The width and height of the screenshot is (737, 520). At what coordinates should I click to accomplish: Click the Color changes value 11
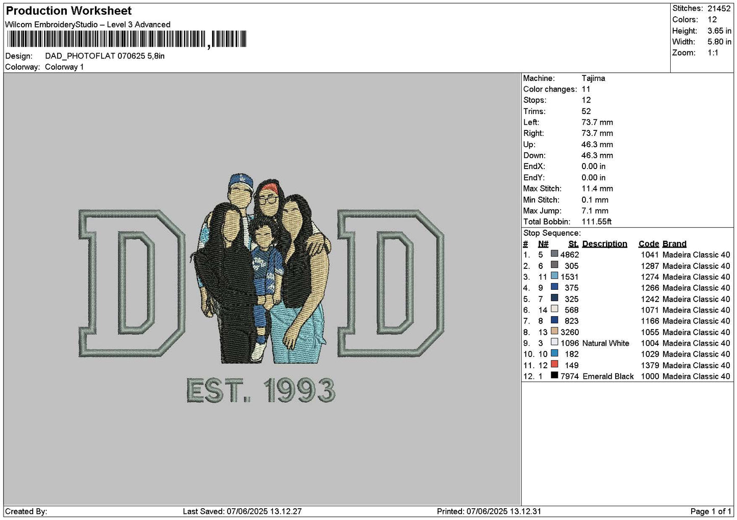point(586,89)
